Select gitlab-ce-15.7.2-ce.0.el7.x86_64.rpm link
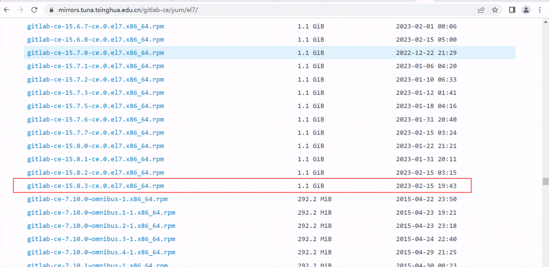This screenshot has height=267, width=549. pyautogui.click(x=96, y=80)
